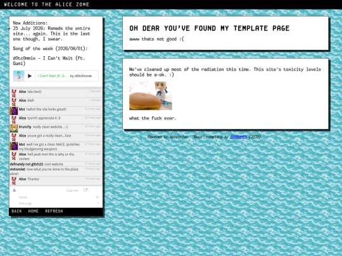Click username 'Krunchy' in chat
Image resolution: width=342 pixels, height=256 pixels.
(x=25, y=126)
